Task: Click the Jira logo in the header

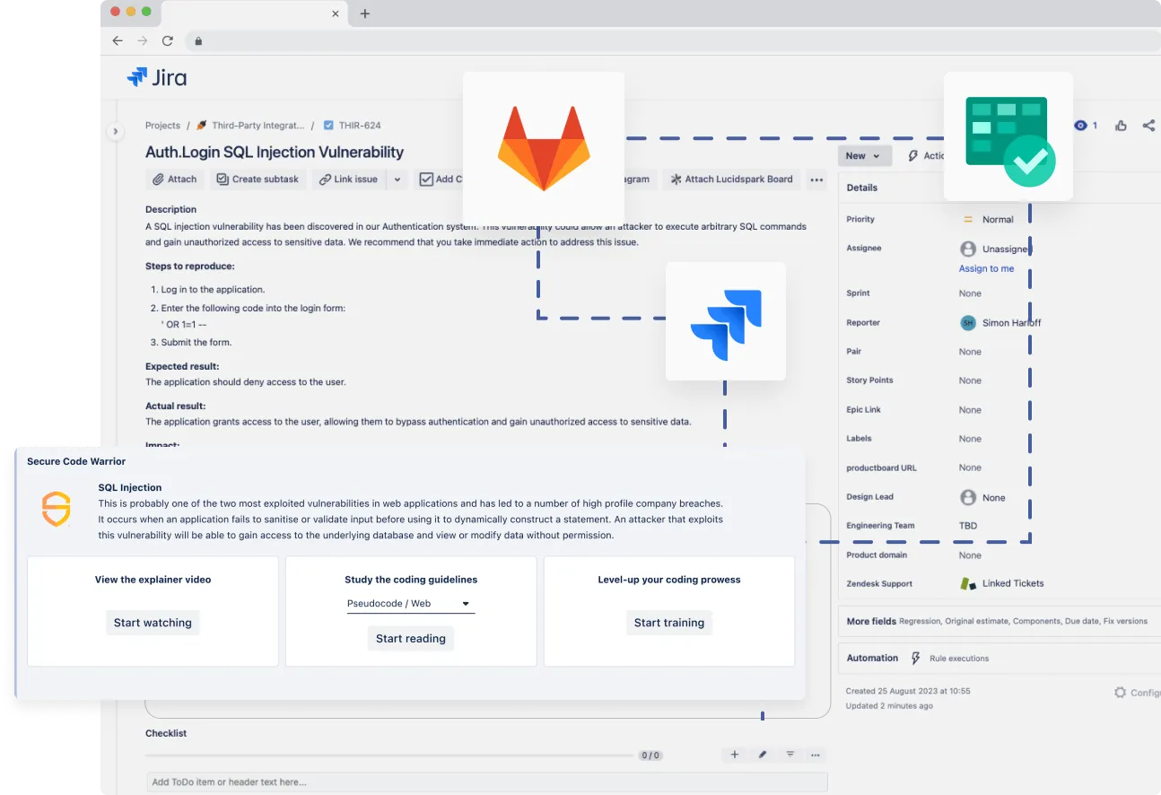Action: tap(157, 77)
